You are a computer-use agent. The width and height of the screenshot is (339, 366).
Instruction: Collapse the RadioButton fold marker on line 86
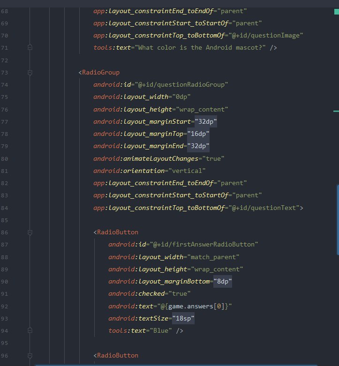(30, 232)
